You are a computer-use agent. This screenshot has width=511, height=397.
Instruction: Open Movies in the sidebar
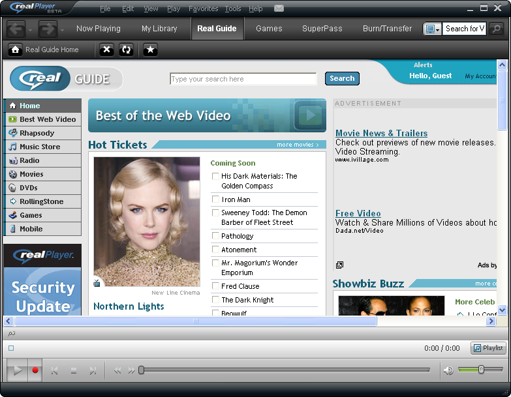42,174
